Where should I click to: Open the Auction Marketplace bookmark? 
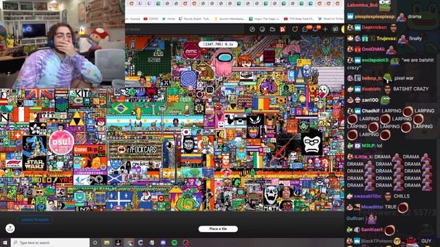230,19
